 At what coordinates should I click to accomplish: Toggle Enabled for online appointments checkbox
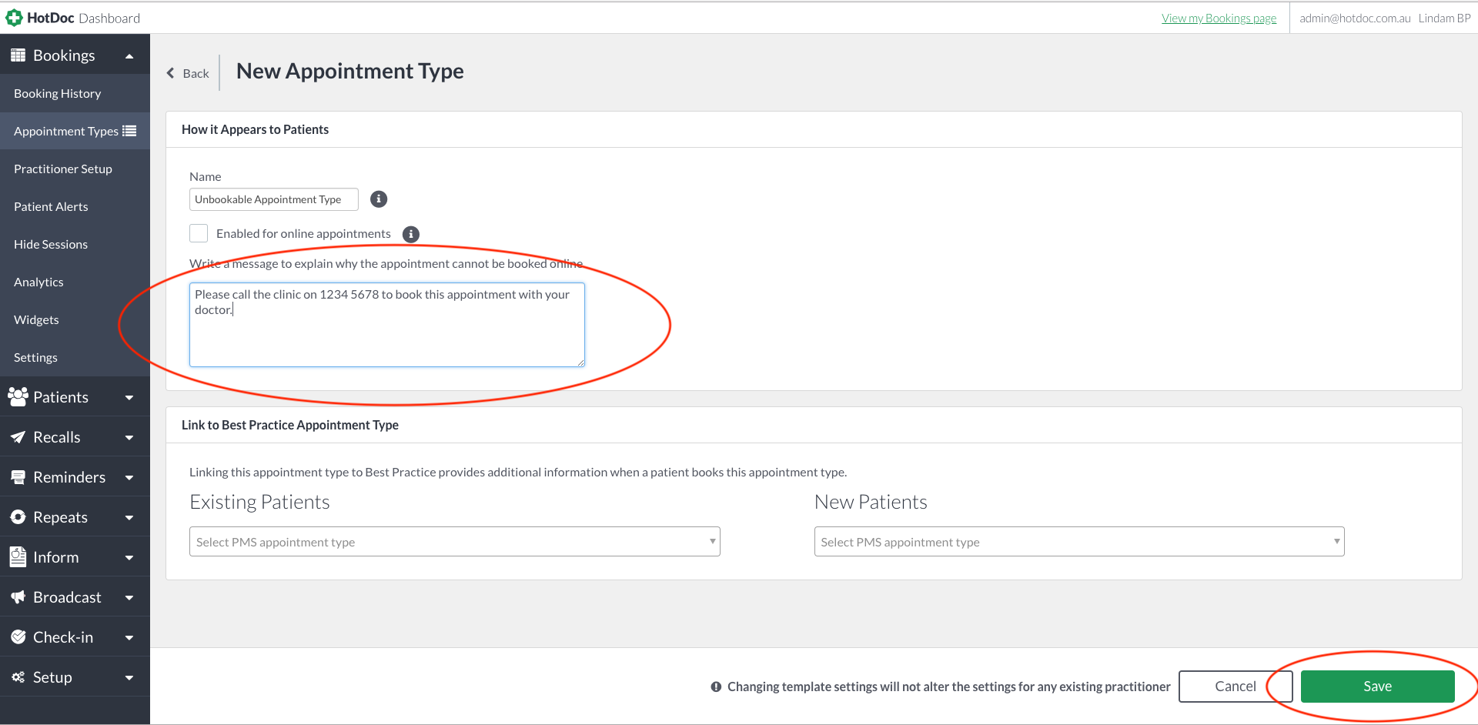pos(199,233)
